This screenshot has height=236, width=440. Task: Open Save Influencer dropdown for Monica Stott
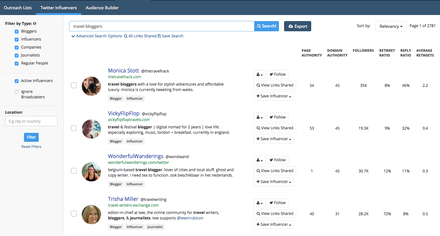tap(274, 96)
